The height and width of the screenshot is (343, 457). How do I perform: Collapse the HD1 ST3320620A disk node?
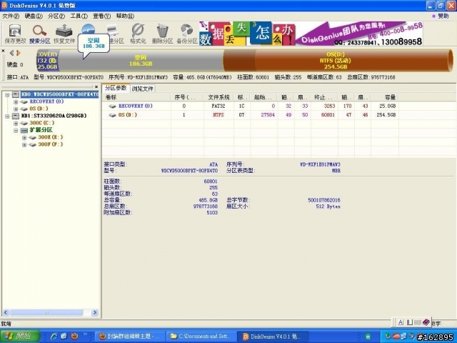(x=7, y=116)
